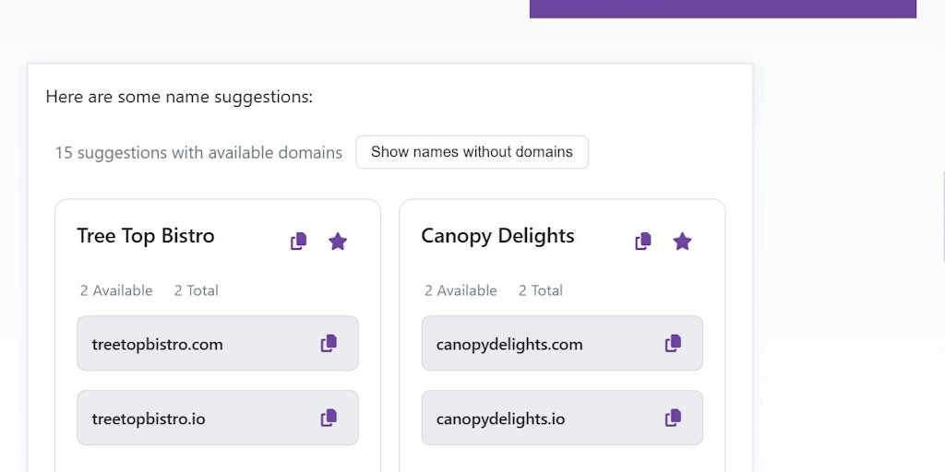Select the treetopbistro.io domain text

149,419
